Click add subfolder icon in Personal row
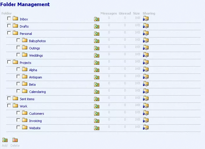The height and width of the screenshot is (149, 205). click(x=97, y=34)
